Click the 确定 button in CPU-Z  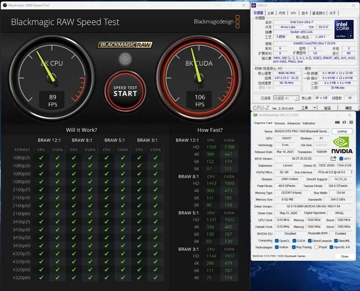(348, 108)
